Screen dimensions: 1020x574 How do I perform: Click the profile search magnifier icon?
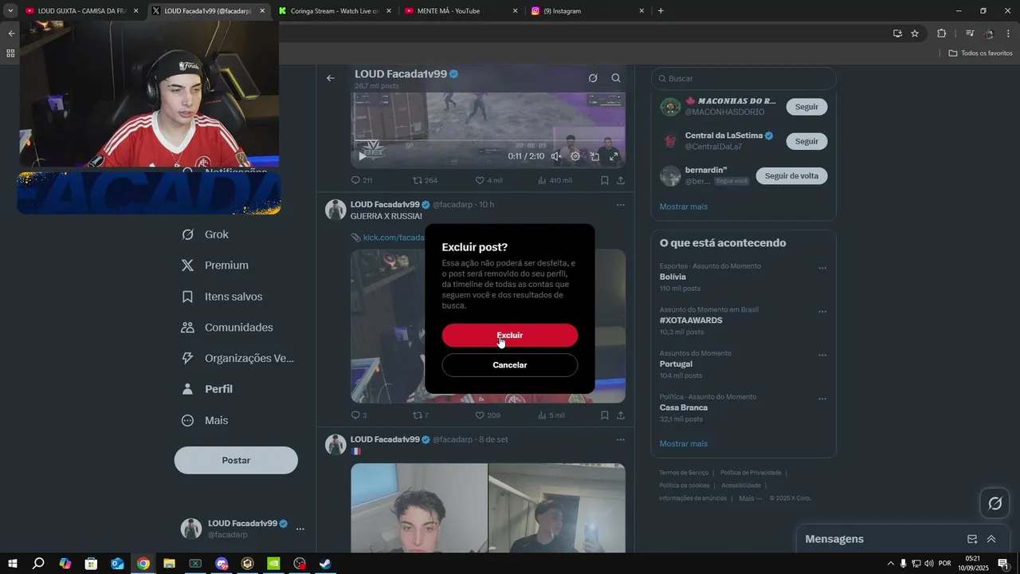(616, 78)
